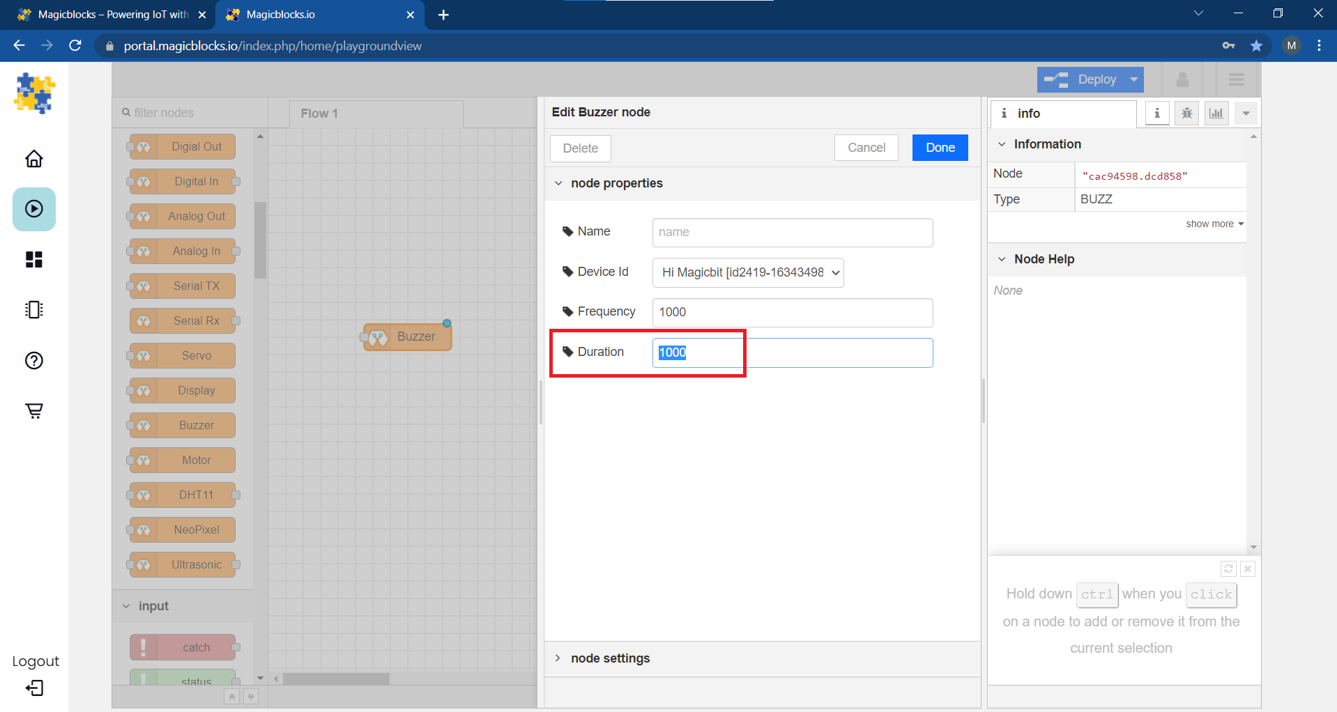Open the chart icon in info panel

pyautogui.click(x=1216, y=113)
